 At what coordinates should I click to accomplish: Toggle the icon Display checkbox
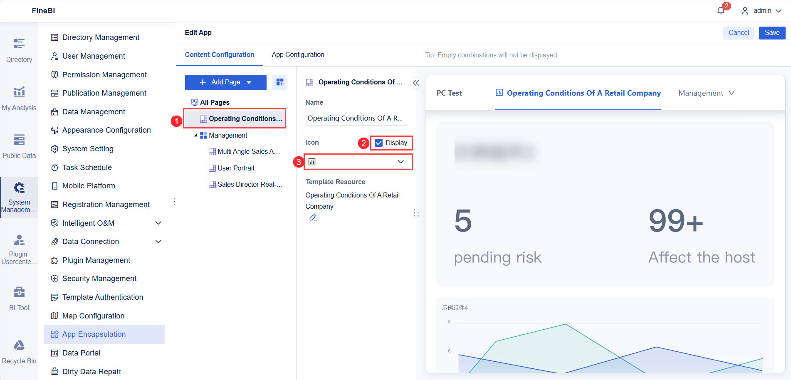pyautogui.click(x=379, y=143)
